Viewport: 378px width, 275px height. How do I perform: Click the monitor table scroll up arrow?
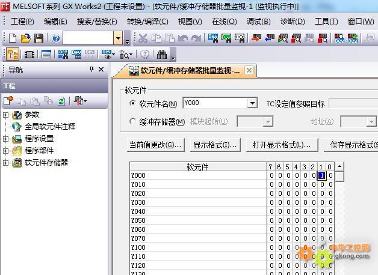pyautogui.click(x=339, y=166)
